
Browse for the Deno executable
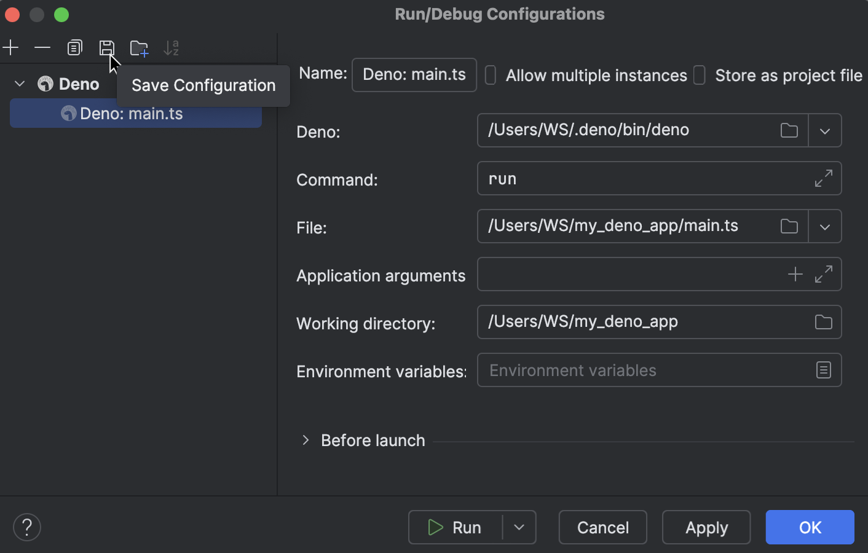[789, 130]
